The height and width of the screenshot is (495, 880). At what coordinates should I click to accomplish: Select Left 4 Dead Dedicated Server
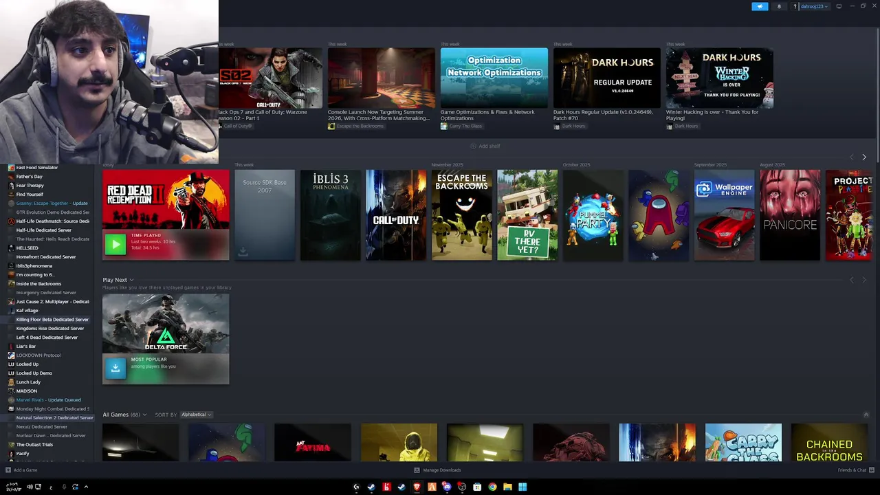click(x=47, y=338)
